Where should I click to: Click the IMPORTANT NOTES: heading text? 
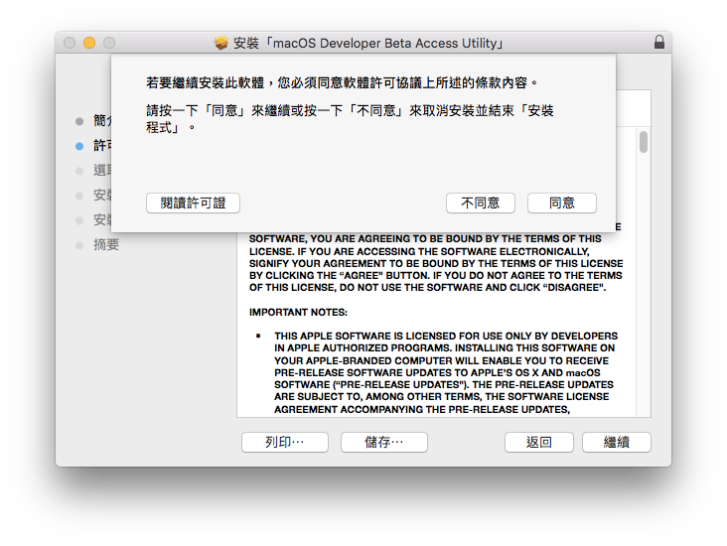coord(298,313)
